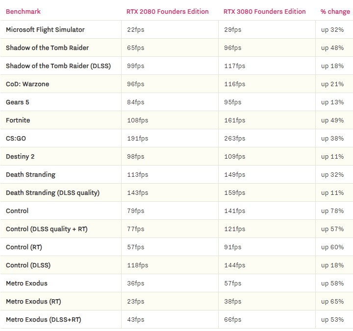Select the 149fps value for Death Stranding
This screenshot has height=331, width=353.
[x=234, y=175]
